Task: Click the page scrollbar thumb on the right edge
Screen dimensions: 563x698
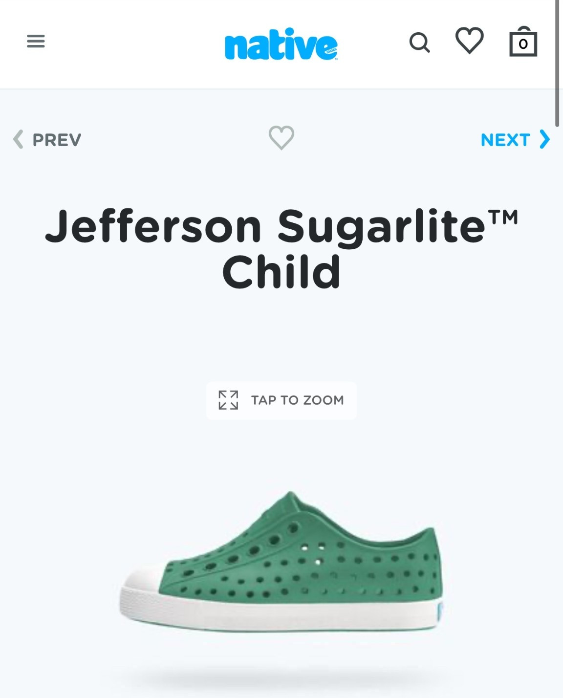Action: point(557,64)
